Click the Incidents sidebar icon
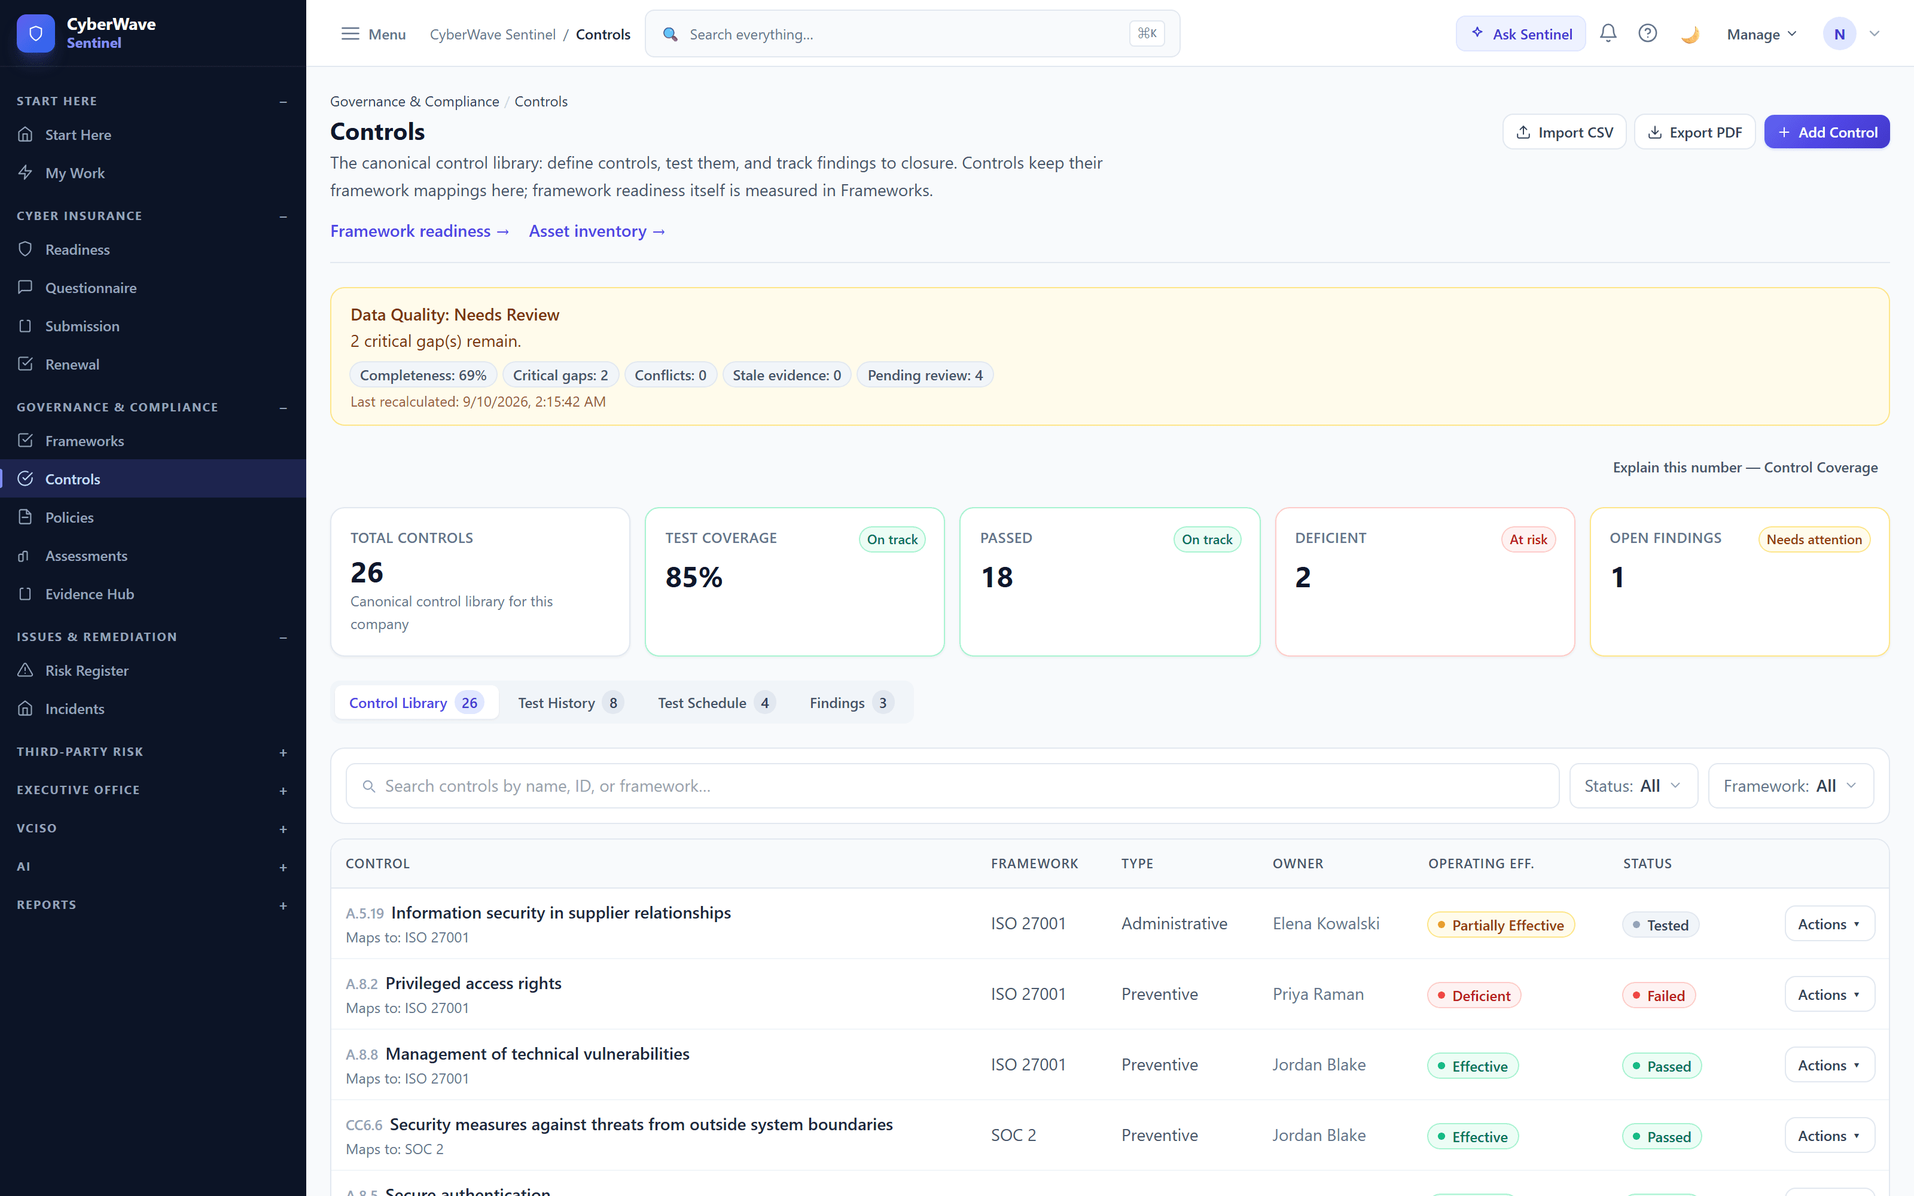The width and height of the screenshot is (1914, 1196). pos(25,709)
